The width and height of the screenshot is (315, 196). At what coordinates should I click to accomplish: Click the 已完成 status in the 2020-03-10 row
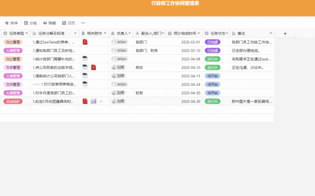pos(213,51)
